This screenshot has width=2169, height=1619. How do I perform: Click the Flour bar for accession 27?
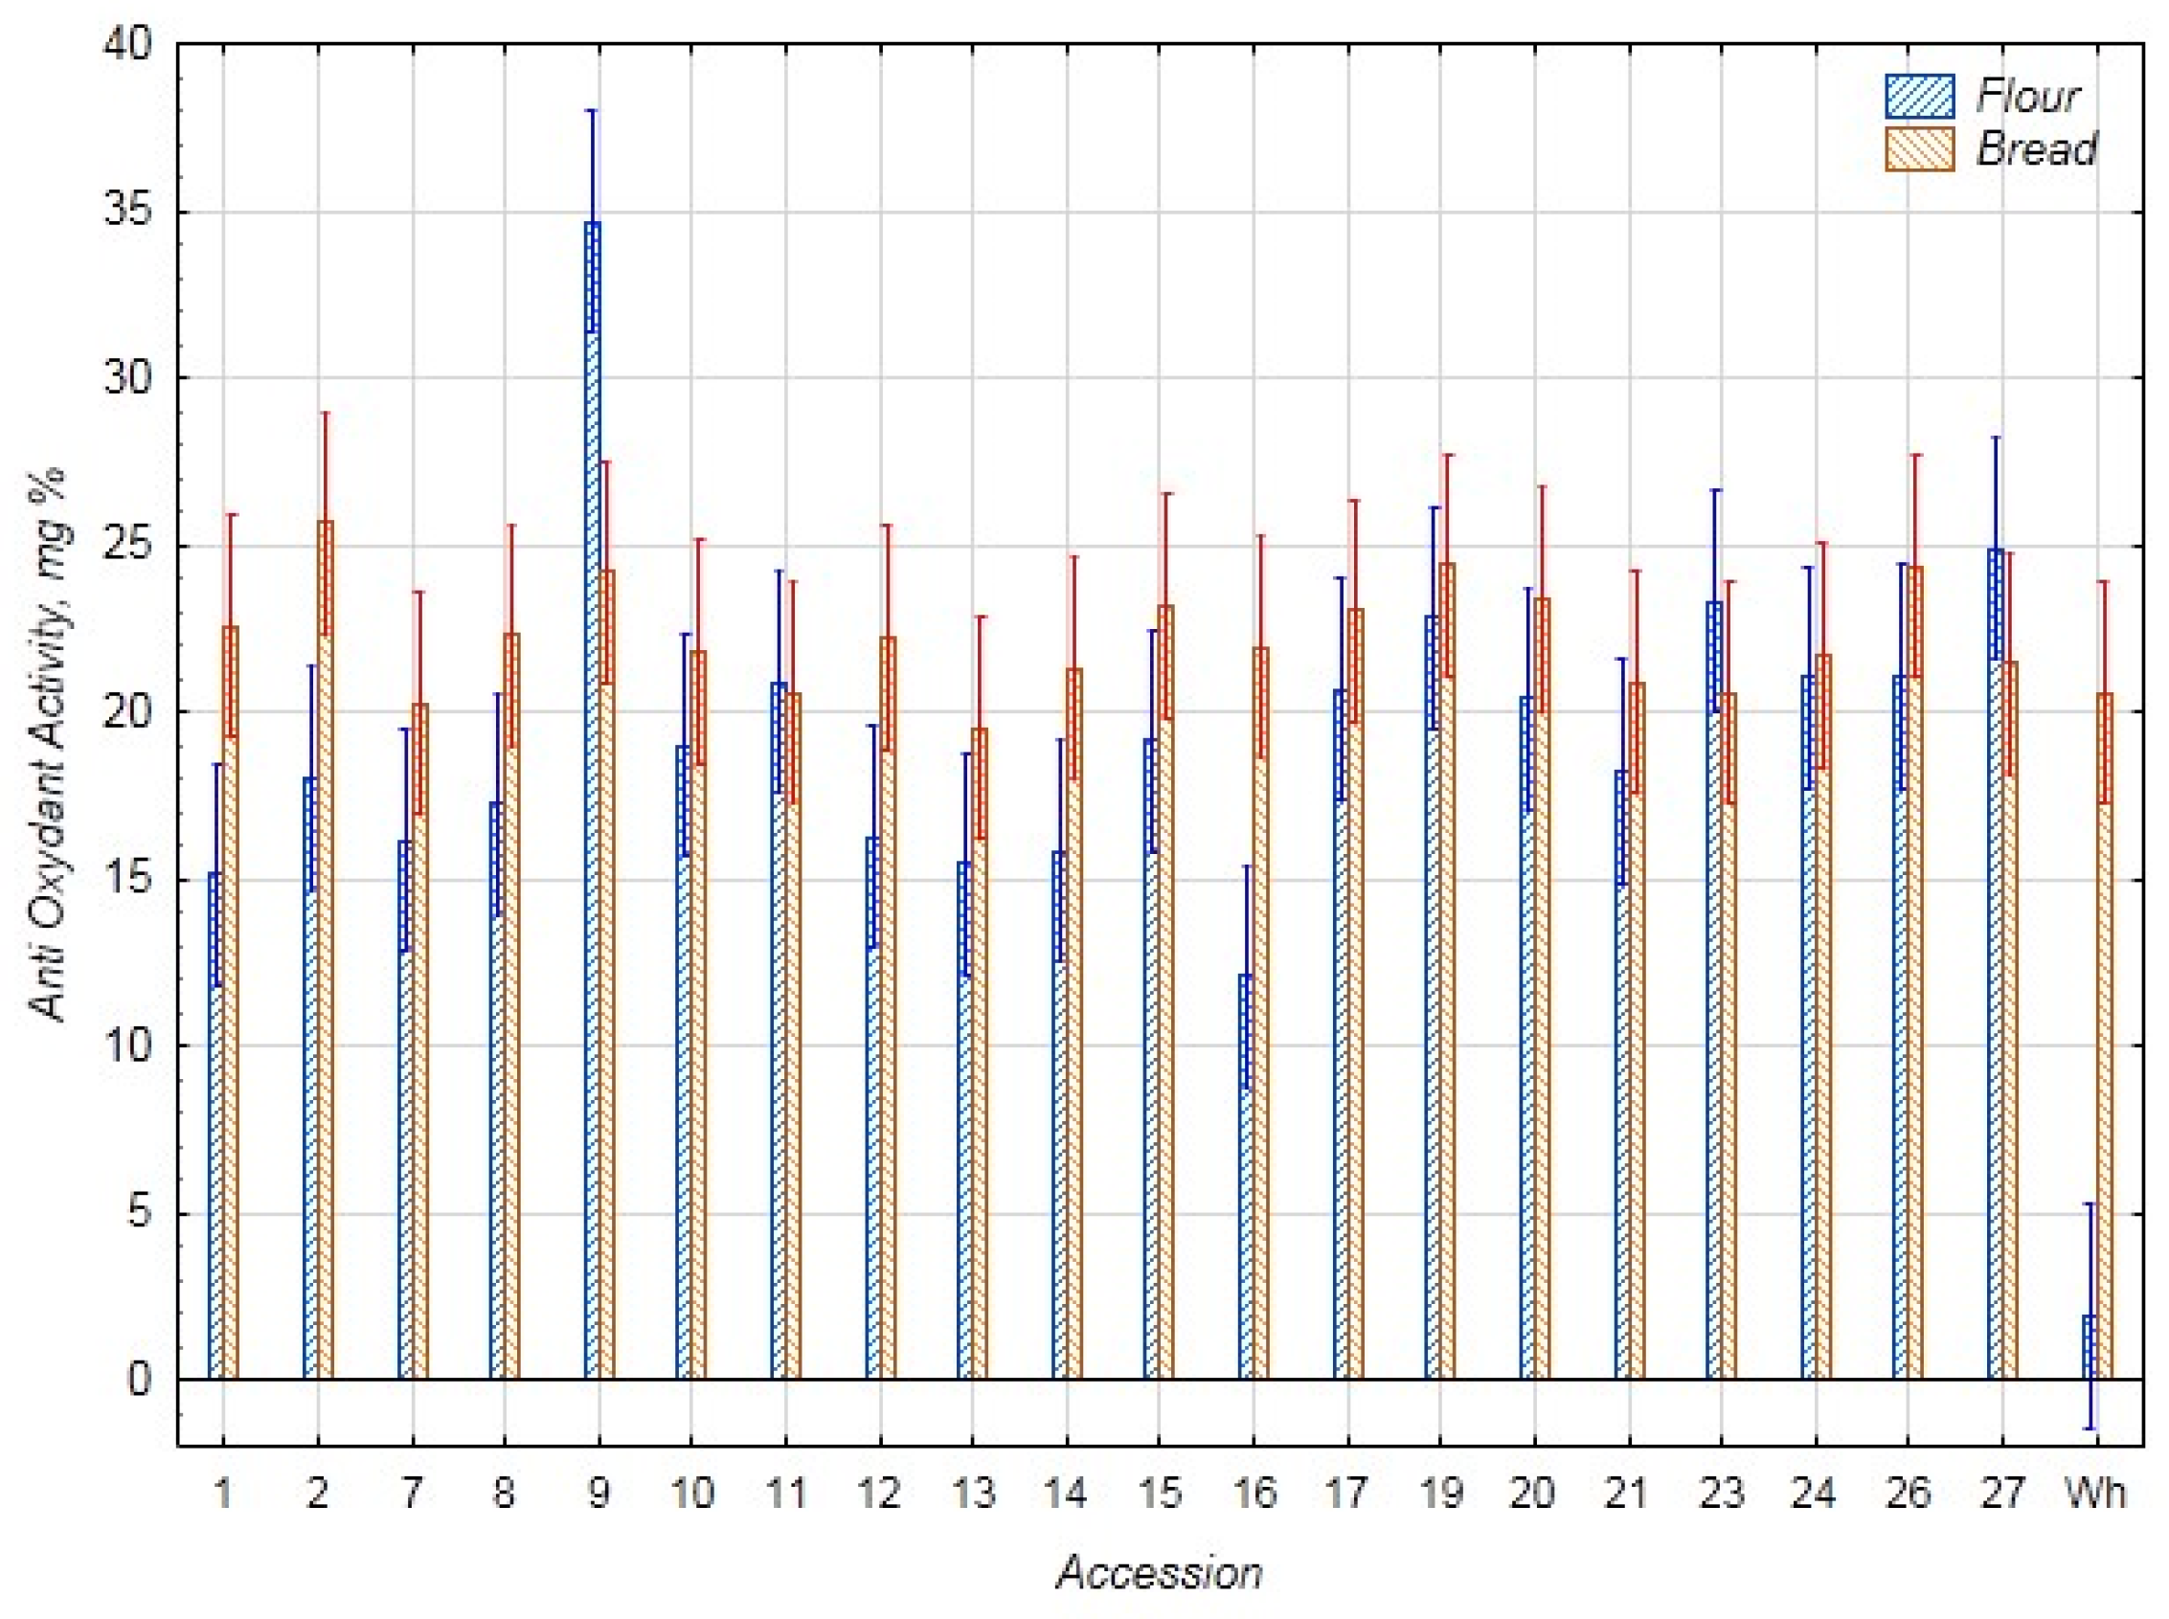click(1996, 960)
